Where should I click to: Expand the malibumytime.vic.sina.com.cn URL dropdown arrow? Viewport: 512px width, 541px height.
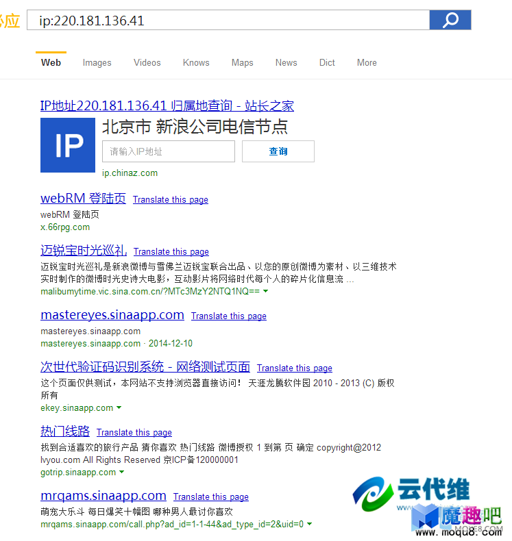(x=265, y=291)
